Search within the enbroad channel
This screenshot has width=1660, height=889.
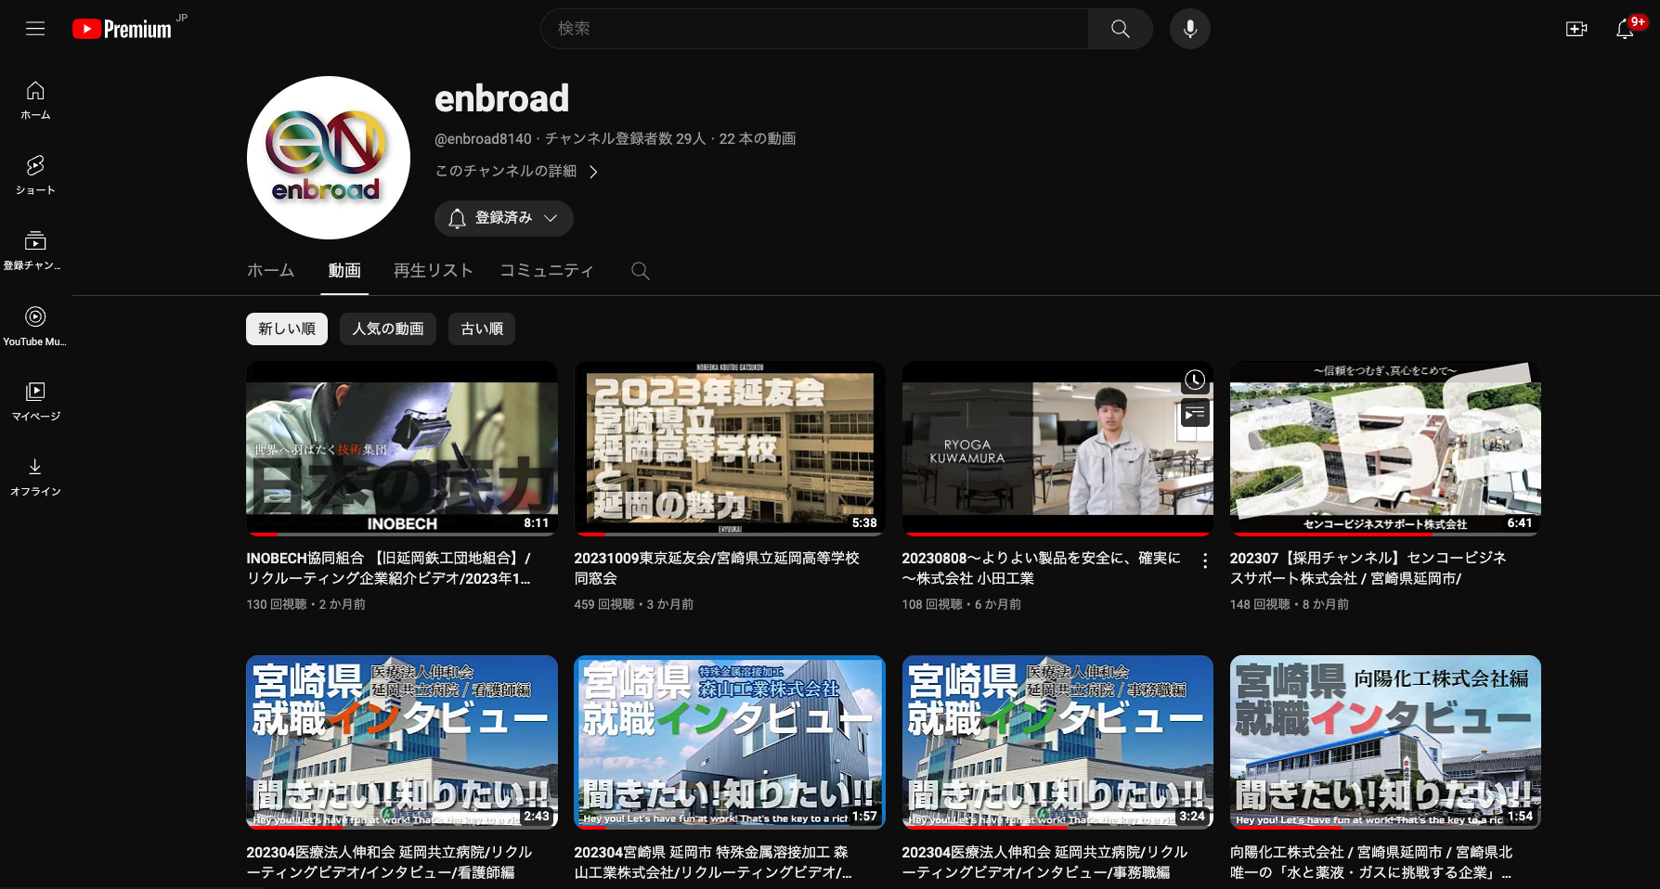point(641,271)
